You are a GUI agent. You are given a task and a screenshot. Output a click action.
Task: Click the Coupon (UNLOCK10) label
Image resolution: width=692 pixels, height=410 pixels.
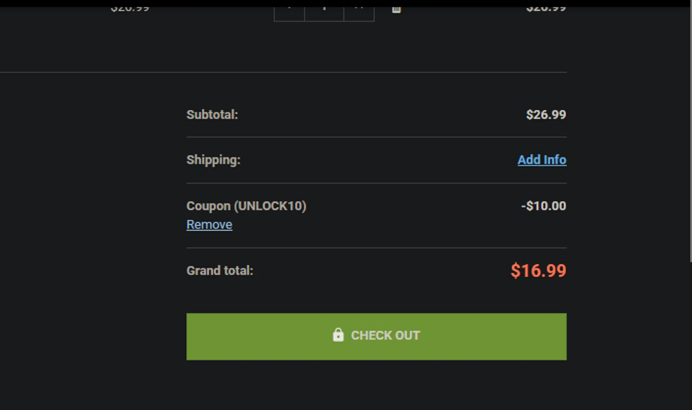[x=246, y=206]
